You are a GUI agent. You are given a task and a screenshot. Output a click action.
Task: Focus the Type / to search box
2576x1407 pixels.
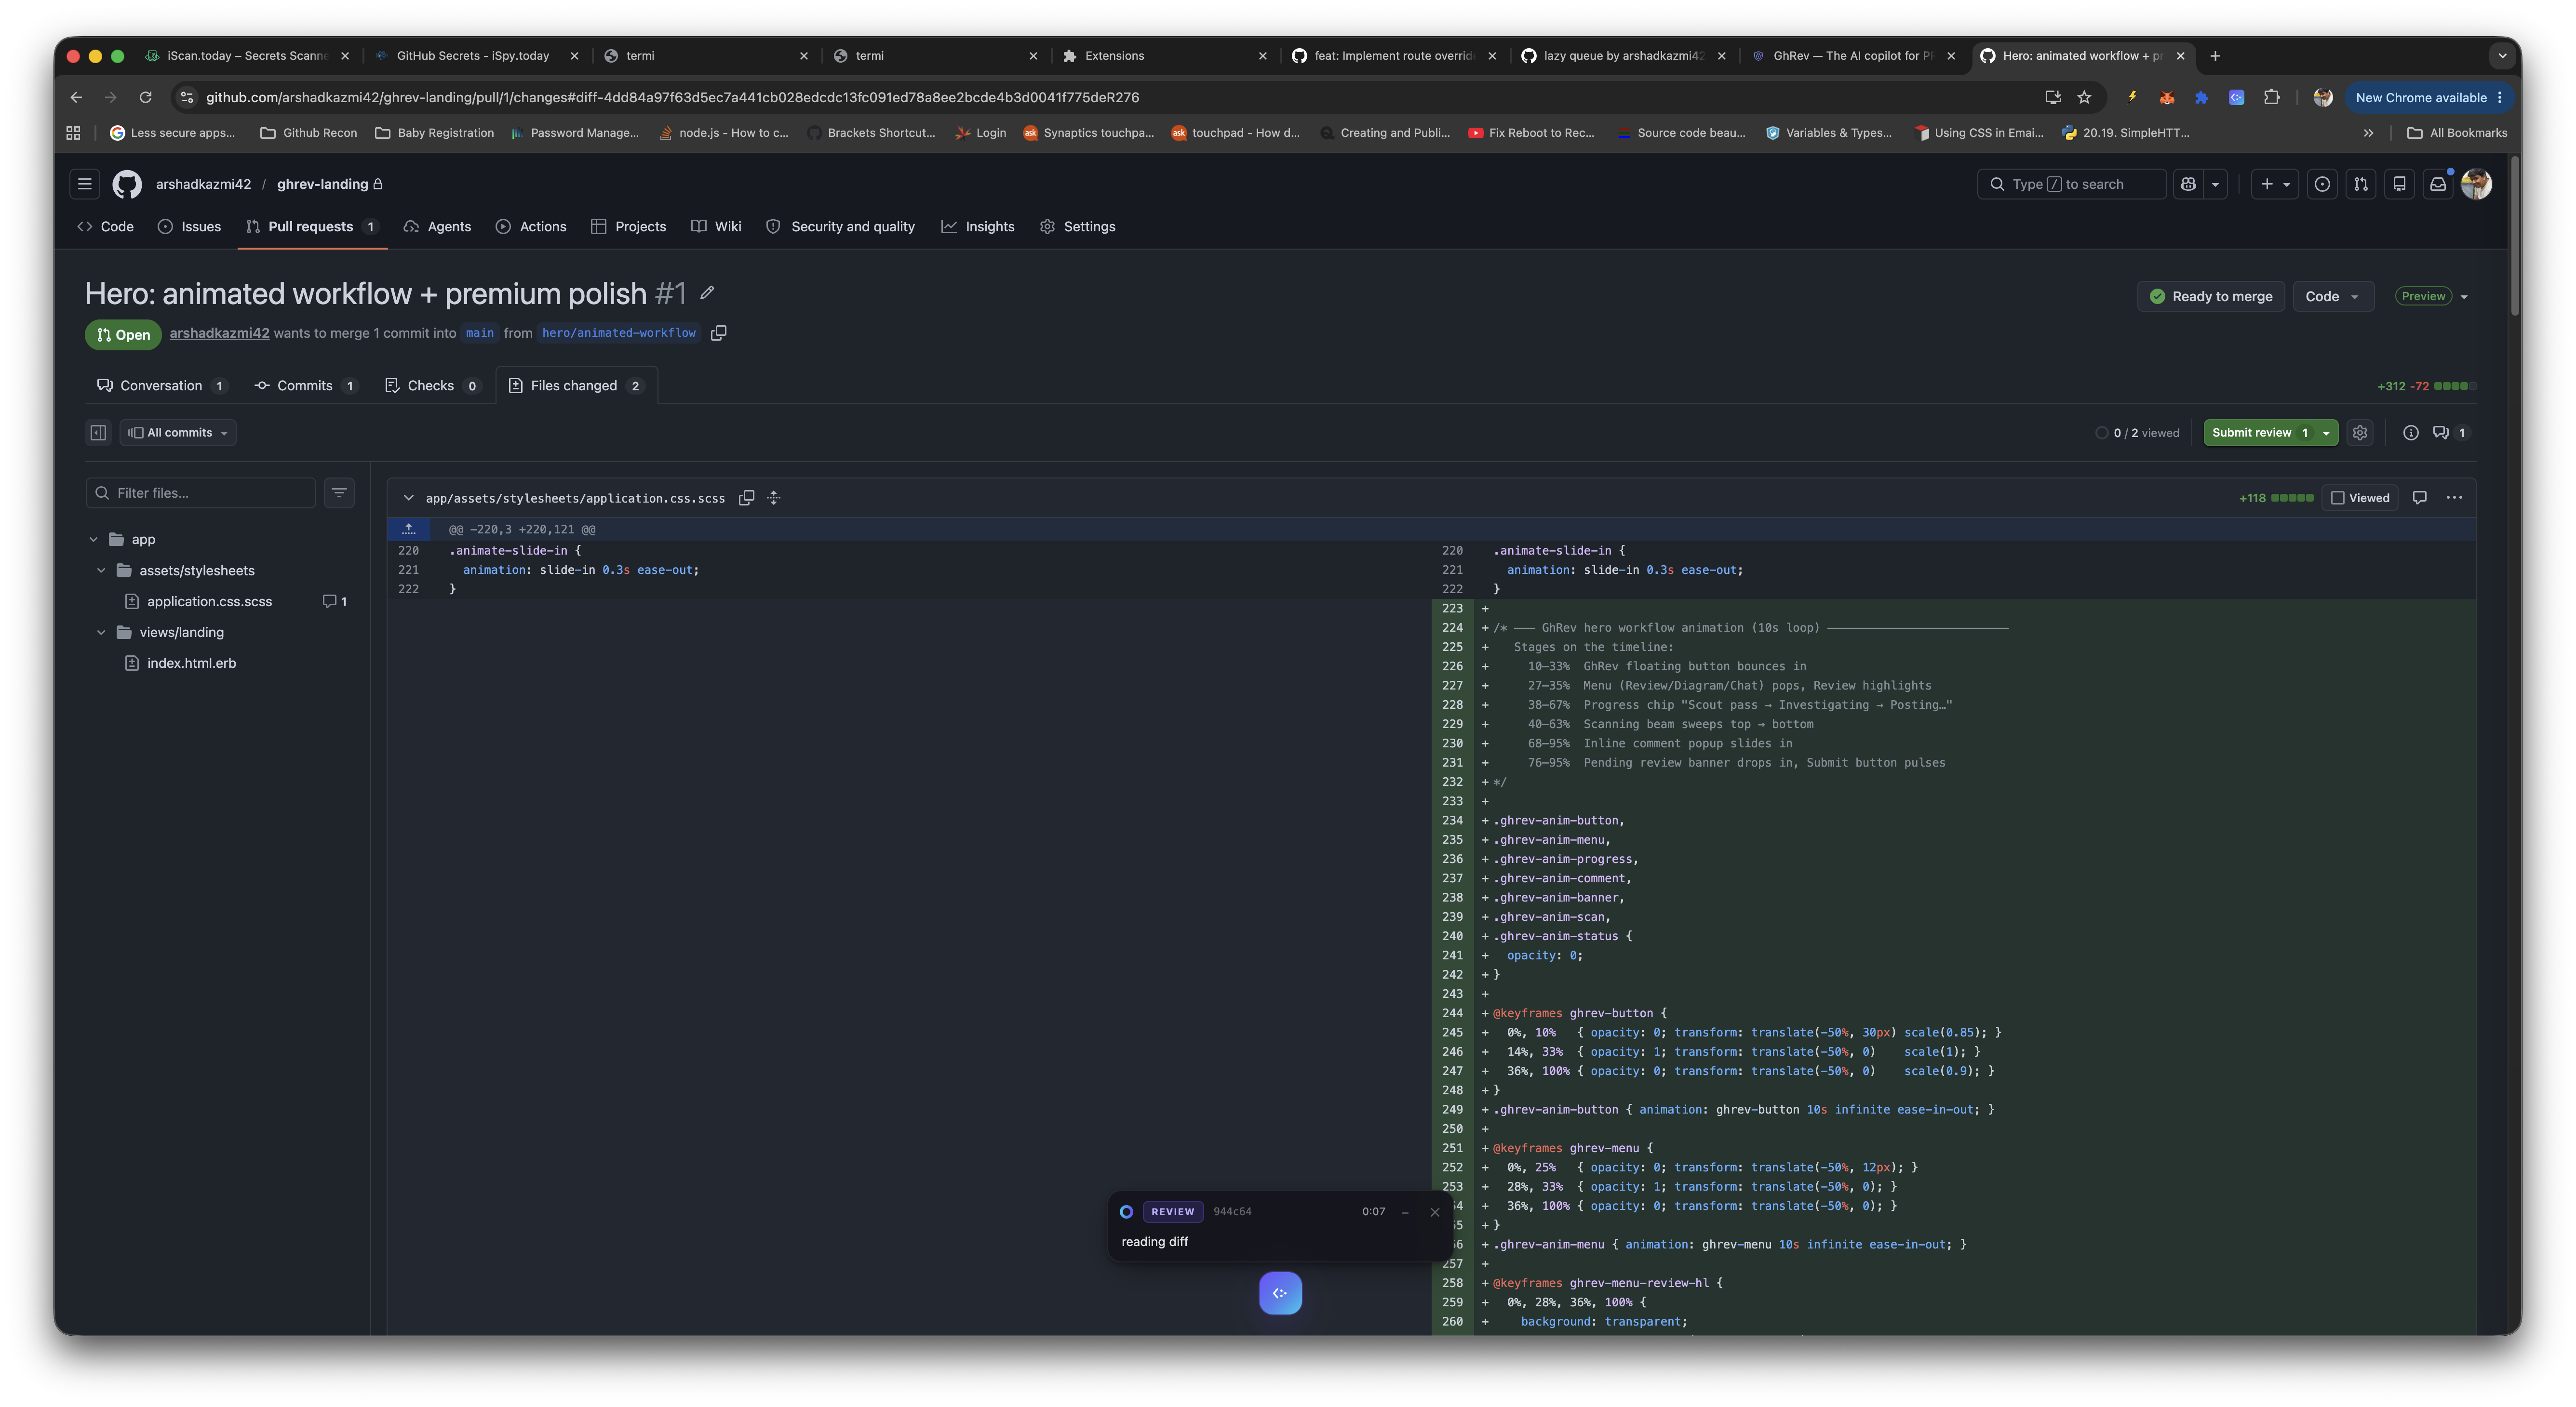click(x=2071, y=184)
